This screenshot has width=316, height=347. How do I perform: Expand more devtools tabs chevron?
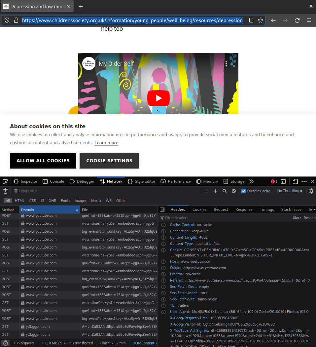251,181
